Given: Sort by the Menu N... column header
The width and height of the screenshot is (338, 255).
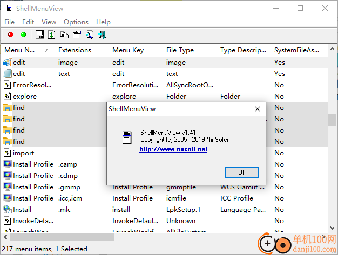Looking at the screenshot, I should pos(28,50).
